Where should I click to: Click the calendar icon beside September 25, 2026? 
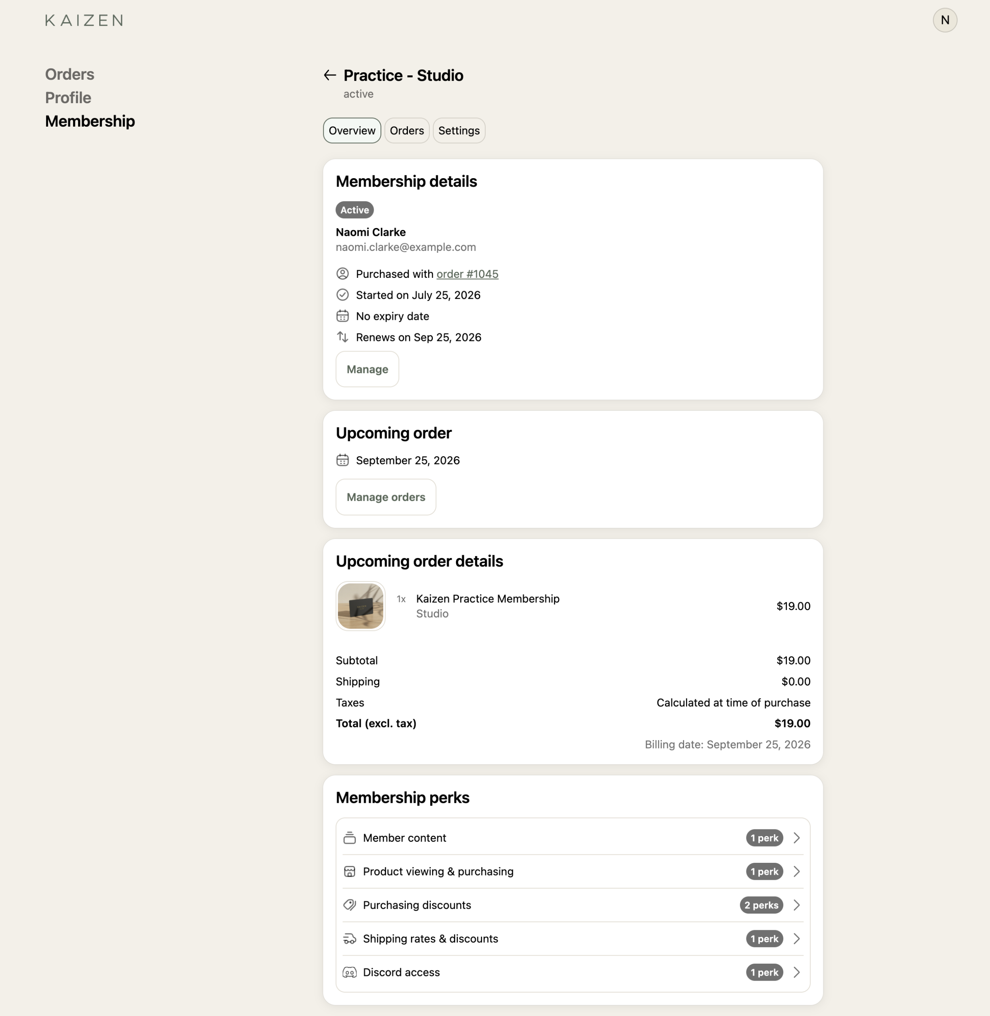tap(342, 460)
